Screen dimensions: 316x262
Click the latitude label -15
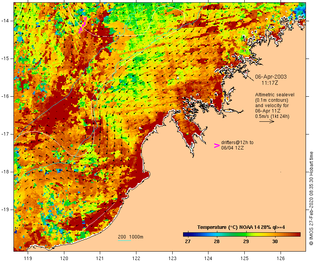pyautogui.click(x=5, y=59)
